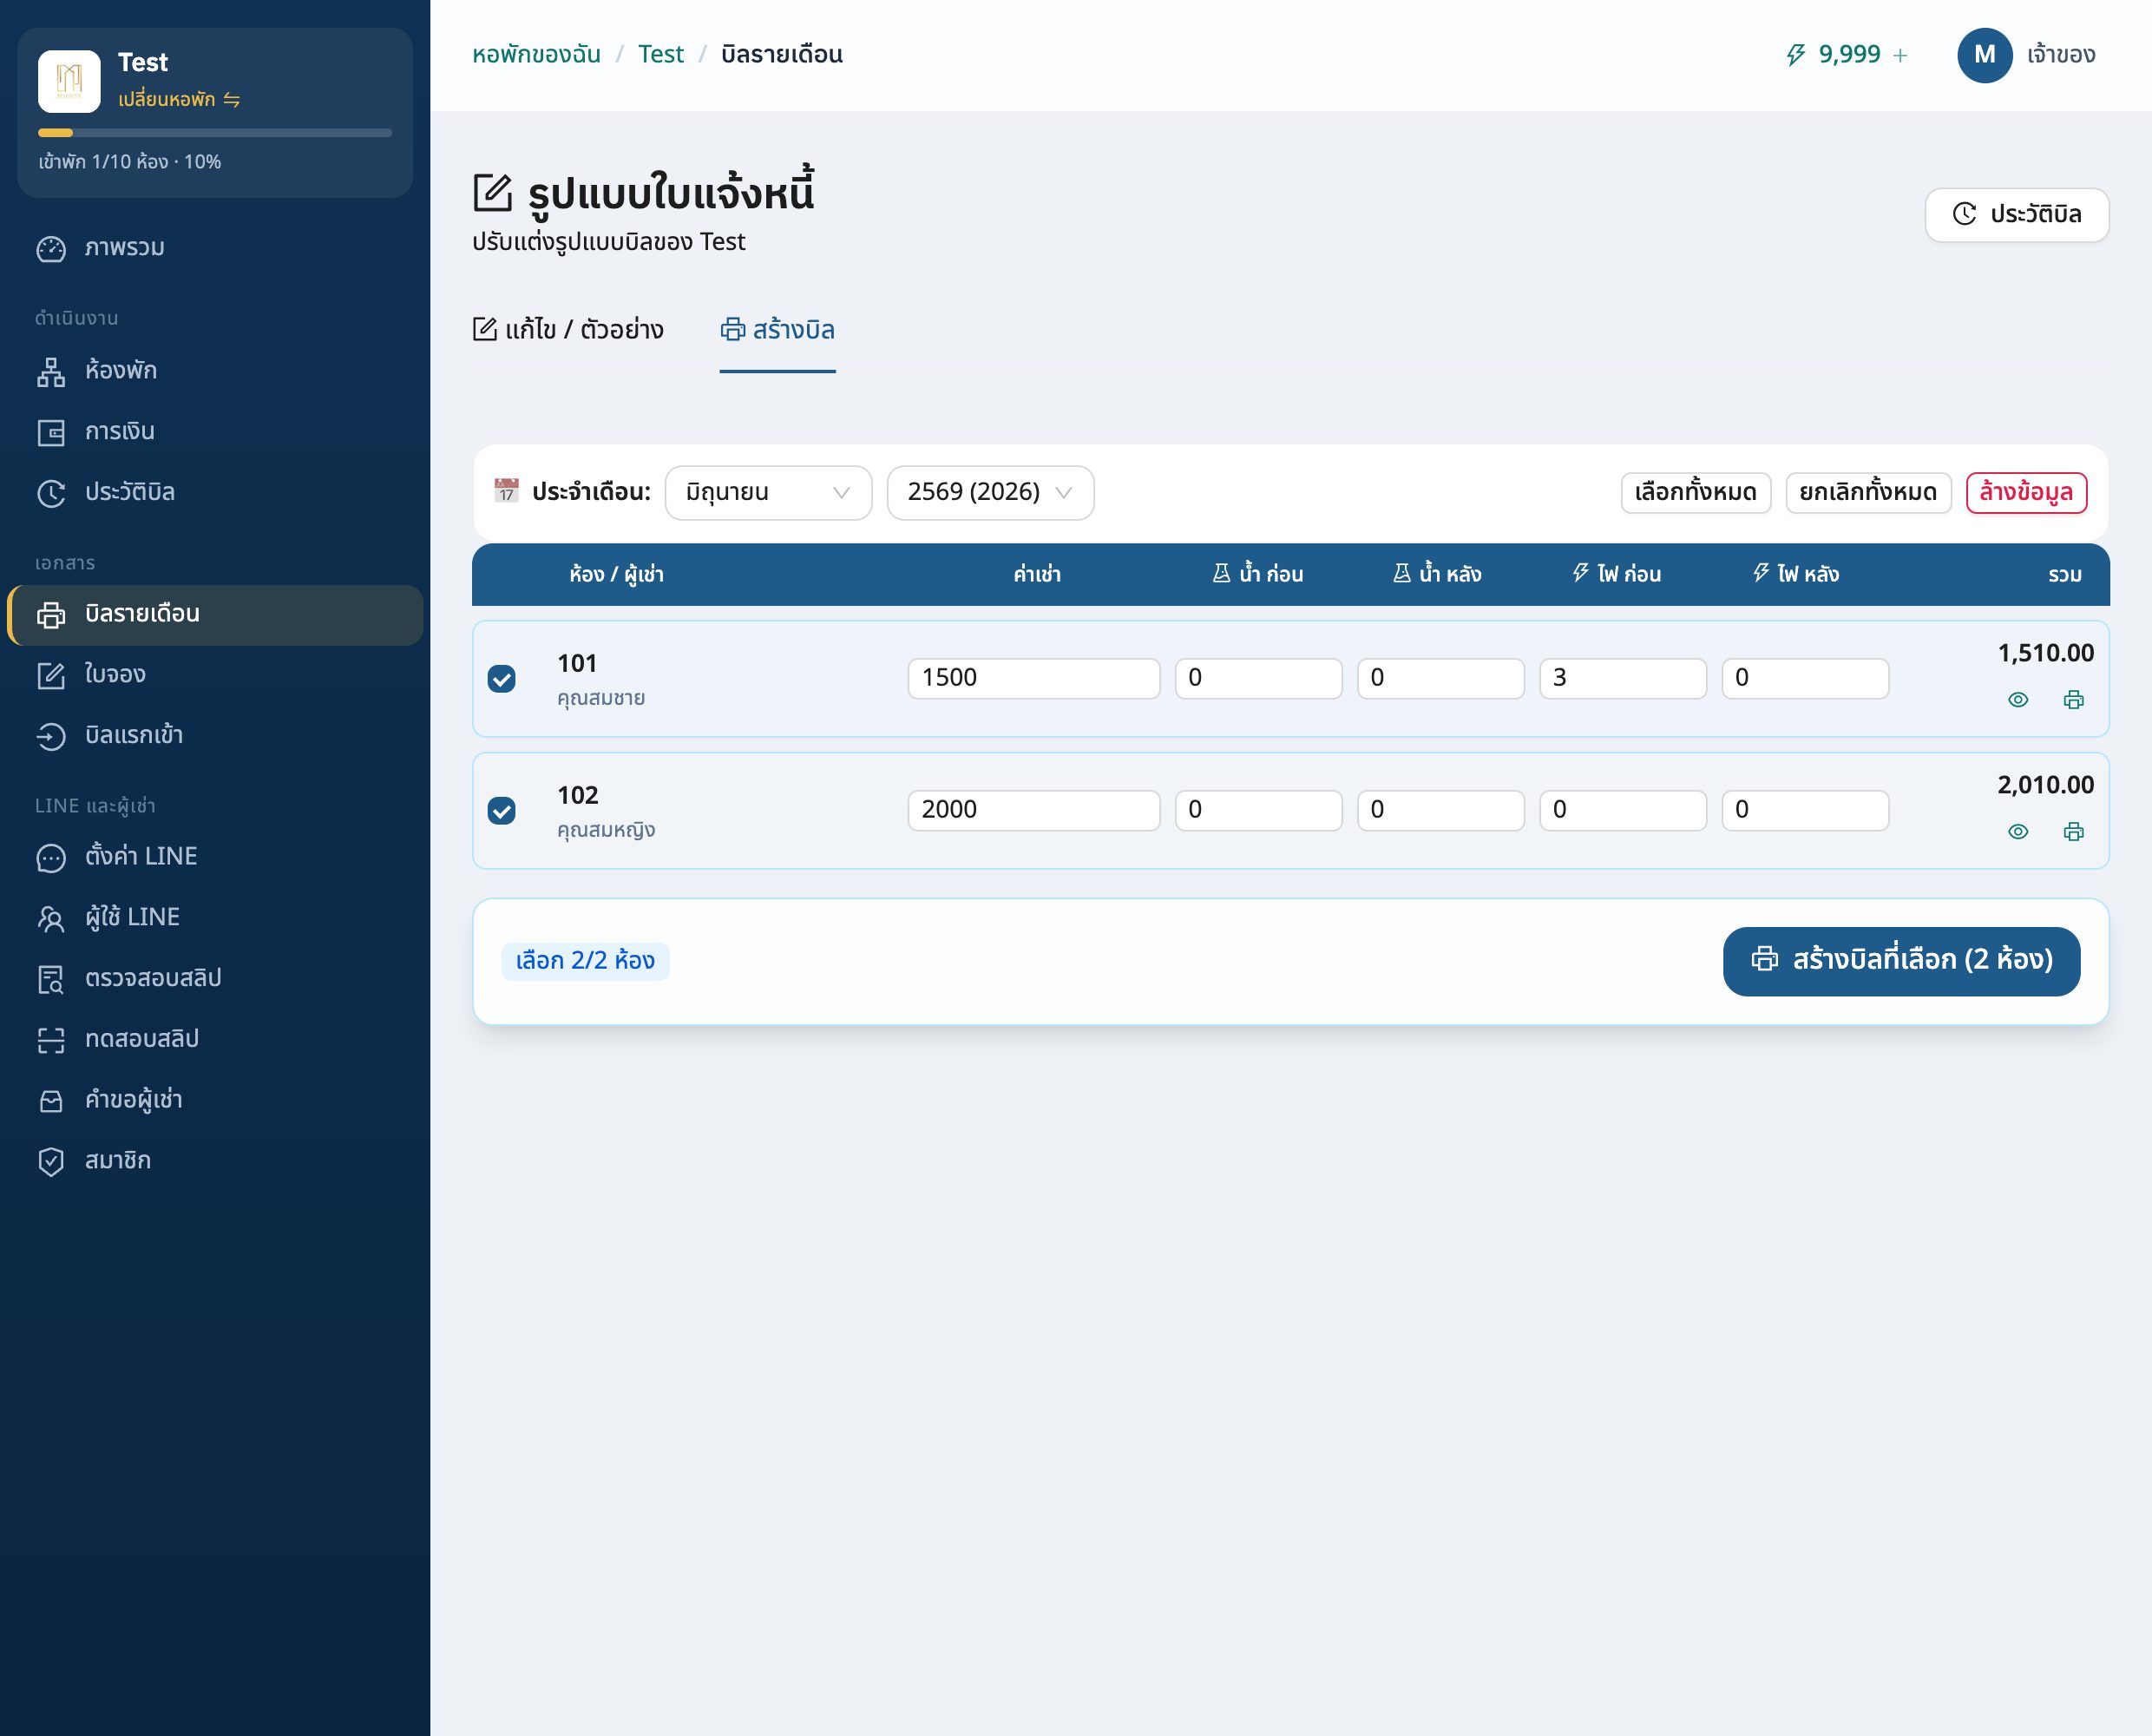This screenshot has width=2152, height=1736.
Task: Open the 2569 (2026) year dropdown
Action: [x=989, y=493]
